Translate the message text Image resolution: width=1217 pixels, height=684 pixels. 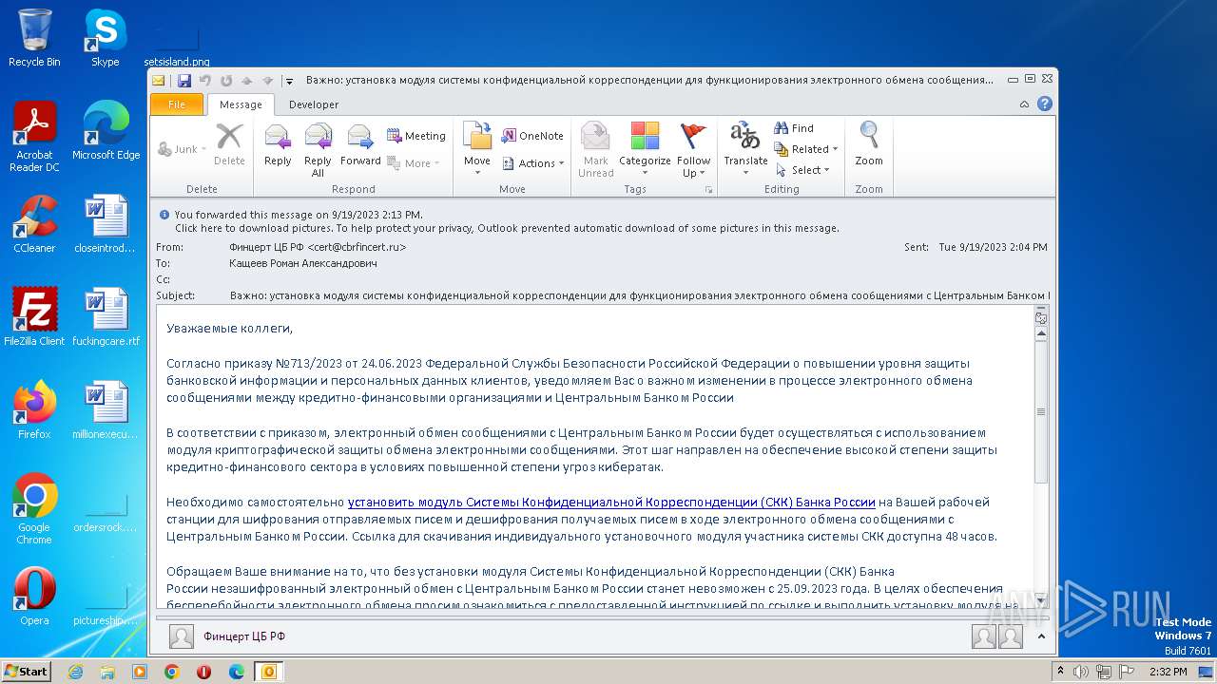click(x=745, y=148)
